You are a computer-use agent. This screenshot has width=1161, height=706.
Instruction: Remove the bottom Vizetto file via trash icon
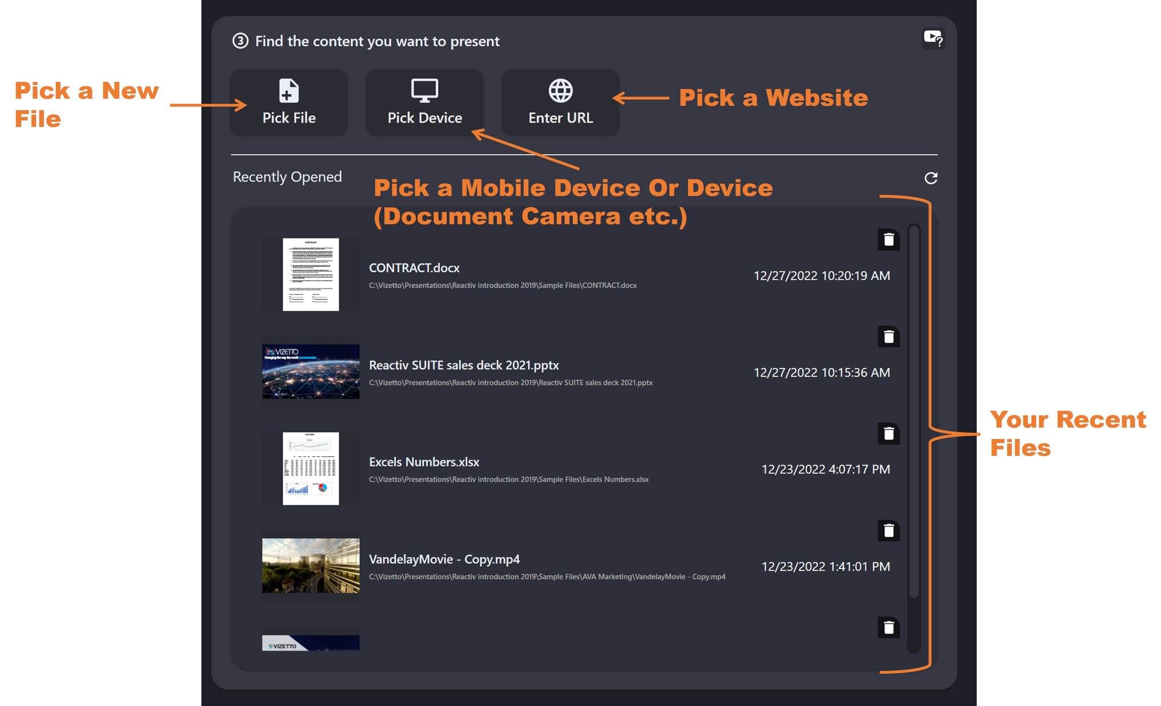pos(889,627)
